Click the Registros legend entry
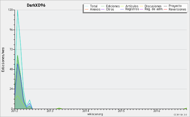 pos(132,9)
